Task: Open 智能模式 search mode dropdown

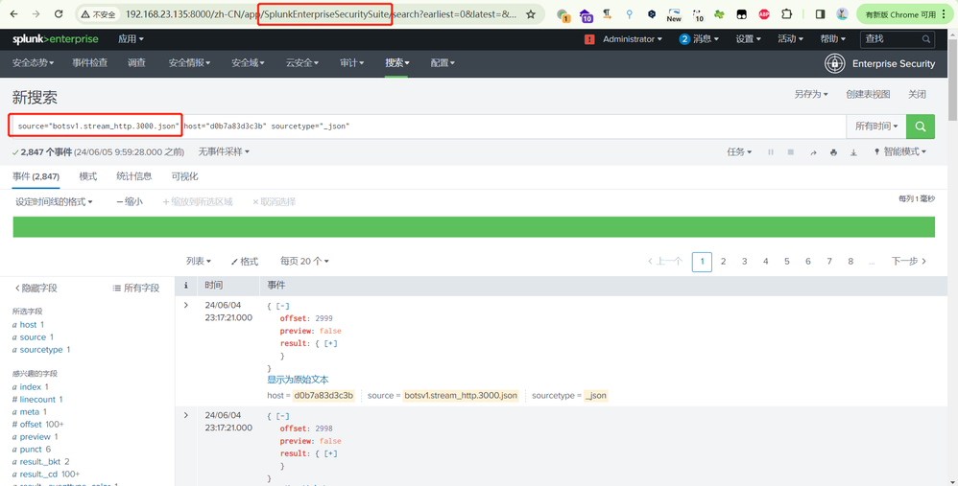Action: click(900, 151)
